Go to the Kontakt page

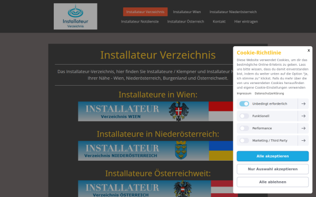coord(219,22)
